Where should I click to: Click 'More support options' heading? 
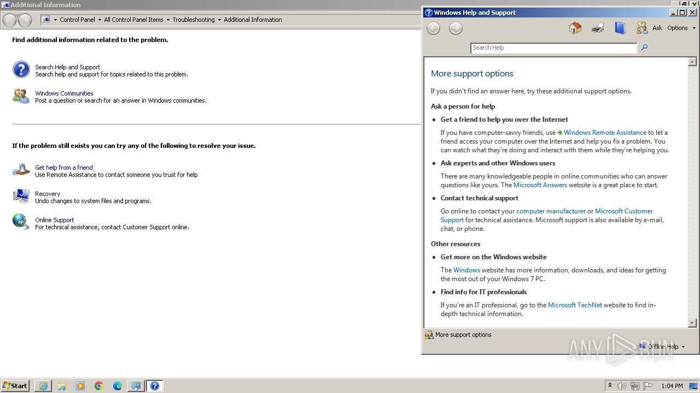click(x=472, y=74)
